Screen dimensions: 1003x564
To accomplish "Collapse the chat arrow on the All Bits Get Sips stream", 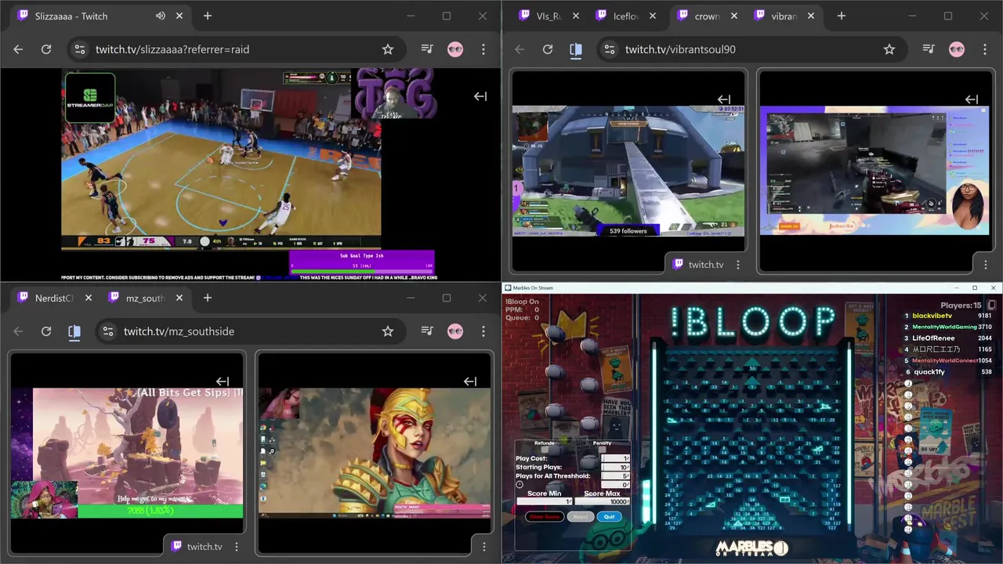I will coord(223,381).
